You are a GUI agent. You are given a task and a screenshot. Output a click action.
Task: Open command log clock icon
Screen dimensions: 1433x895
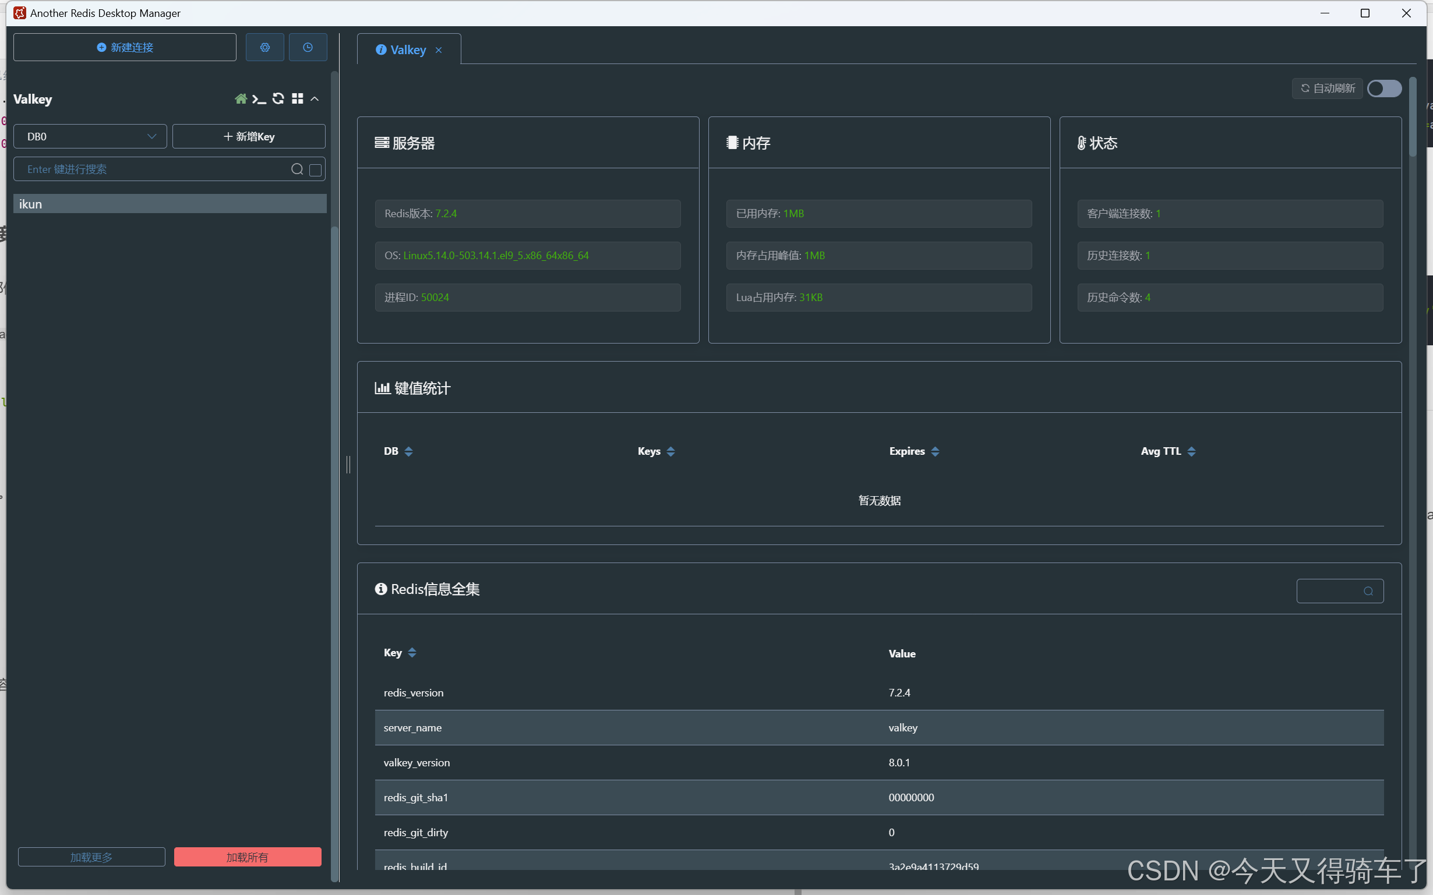tap(308, 47)
